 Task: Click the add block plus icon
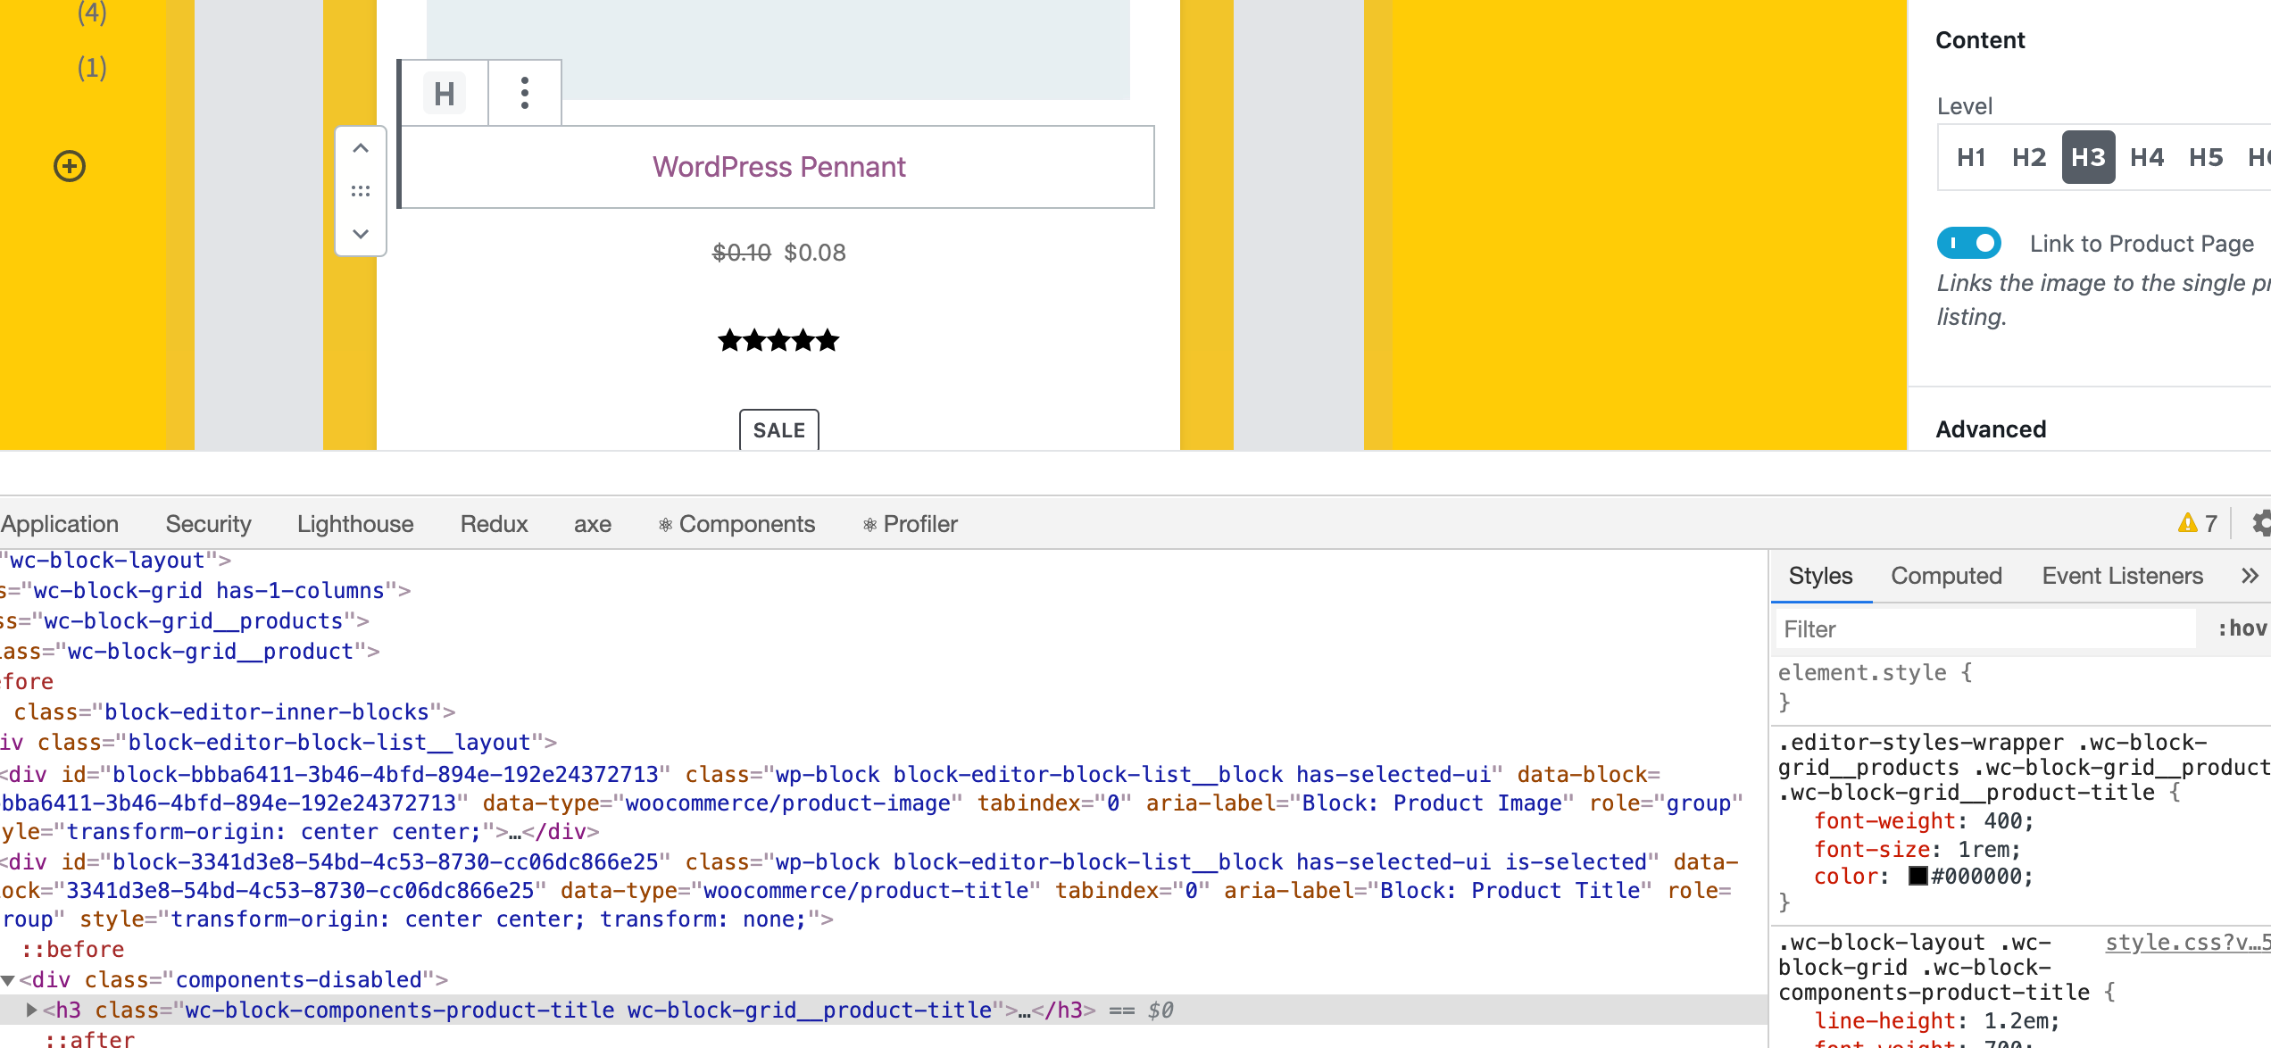coord(71,165)
